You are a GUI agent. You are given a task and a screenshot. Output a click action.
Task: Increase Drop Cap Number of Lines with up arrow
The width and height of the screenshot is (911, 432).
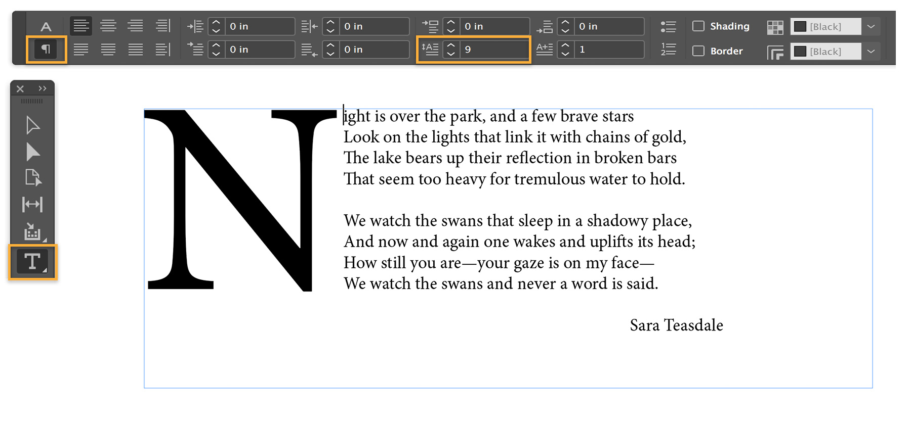451,45
